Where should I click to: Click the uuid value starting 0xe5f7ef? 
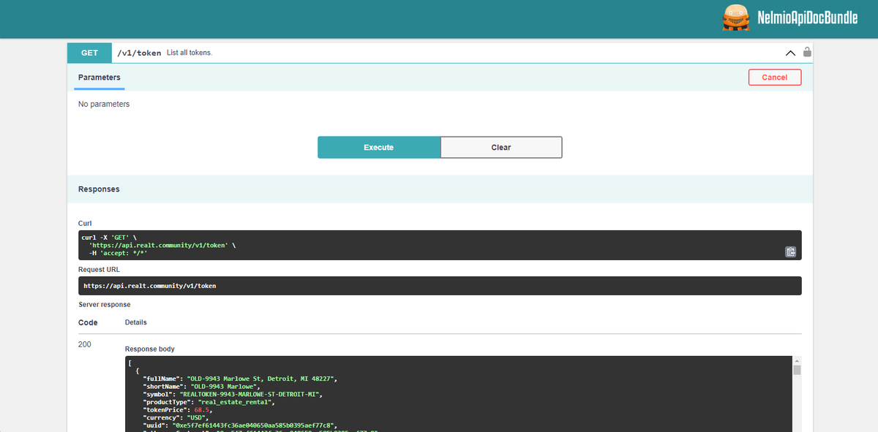click(x=252, y=426)
